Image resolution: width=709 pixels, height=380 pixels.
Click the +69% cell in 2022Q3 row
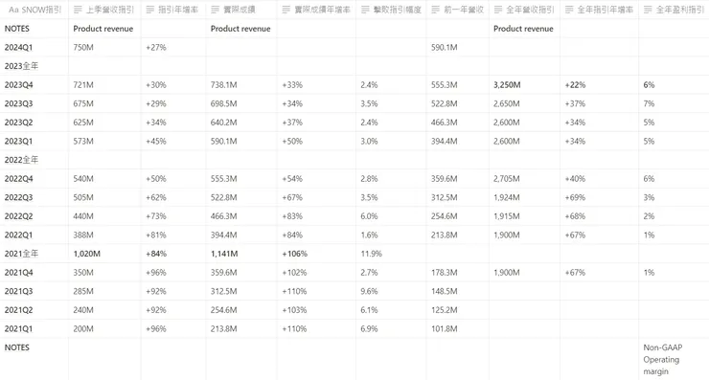point(575,197)
